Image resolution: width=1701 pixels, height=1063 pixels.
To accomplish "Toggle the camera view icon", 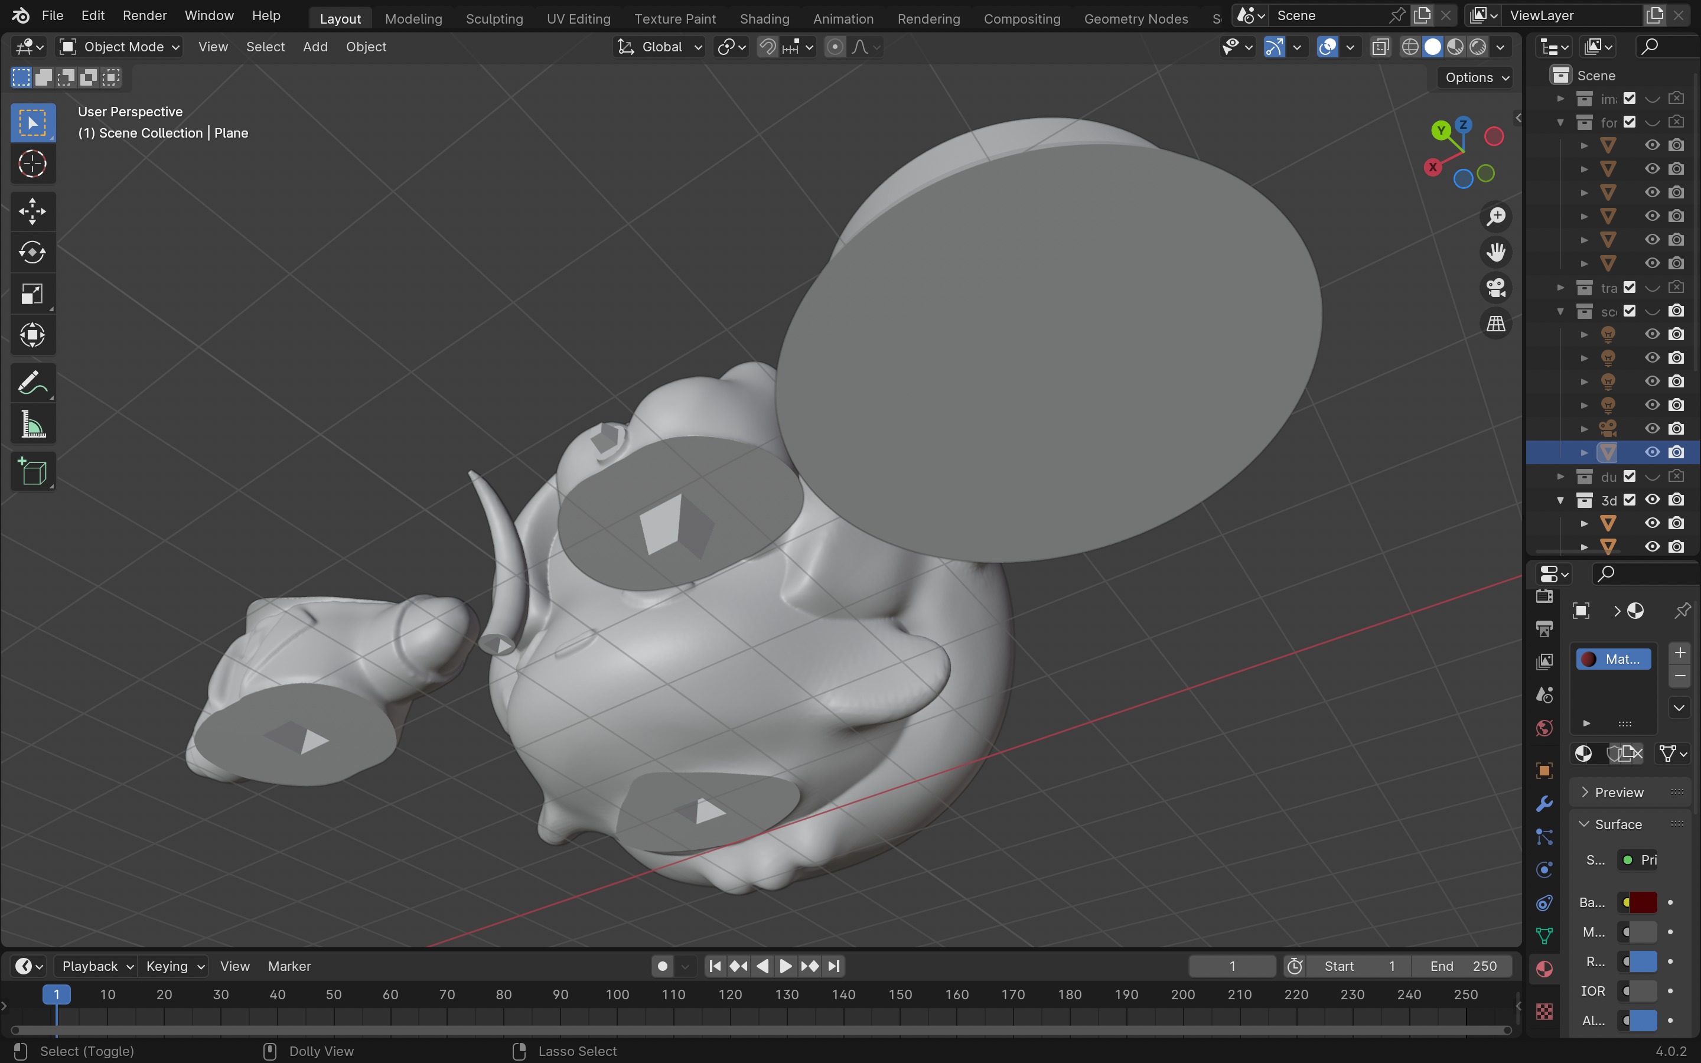I will click(x=1495, y=288).
